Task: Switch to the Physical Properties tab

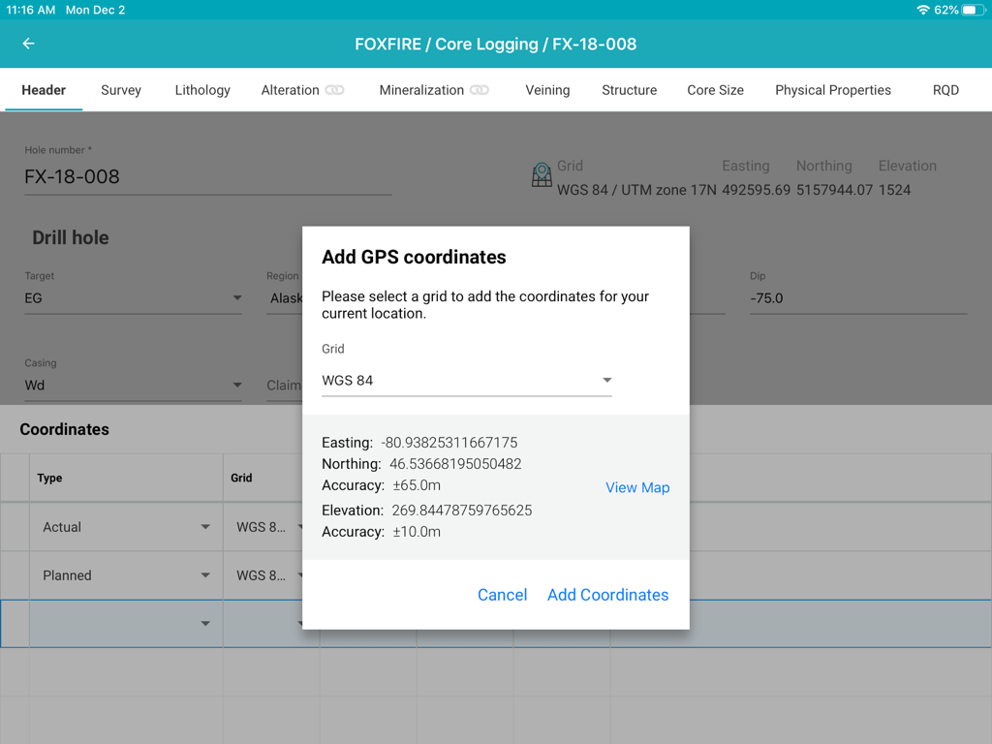Action: pos(833,89)
